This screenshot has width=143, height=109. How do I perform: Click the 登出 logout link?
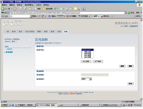click(14, 41)
